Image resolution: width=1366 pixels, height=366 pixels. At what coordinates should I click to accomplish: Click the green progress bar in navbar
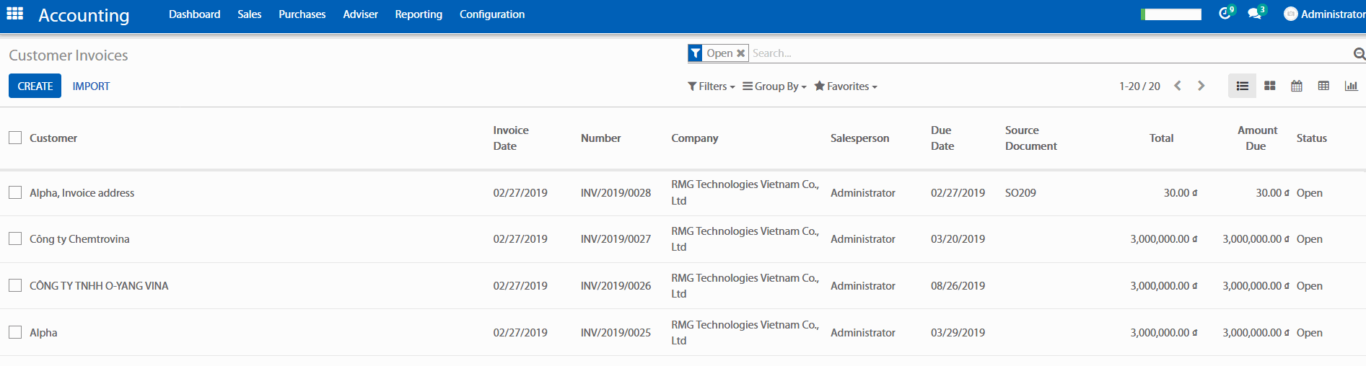1171,14
